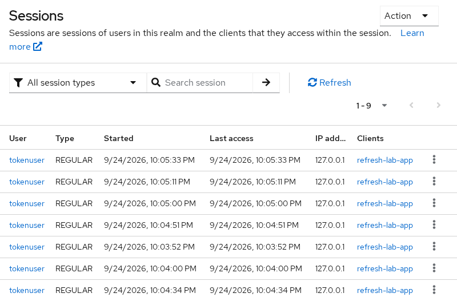Click the Last access column header
This screenshot has width=457, height=297.
coord(231,138)
